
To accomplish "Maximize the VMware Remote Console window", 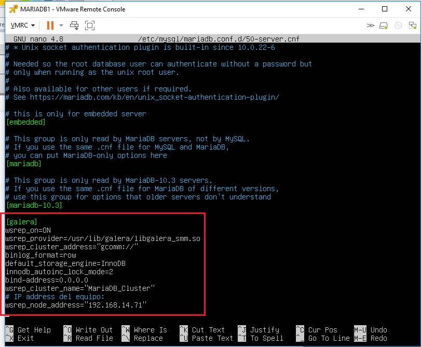I will click(385, 9).
